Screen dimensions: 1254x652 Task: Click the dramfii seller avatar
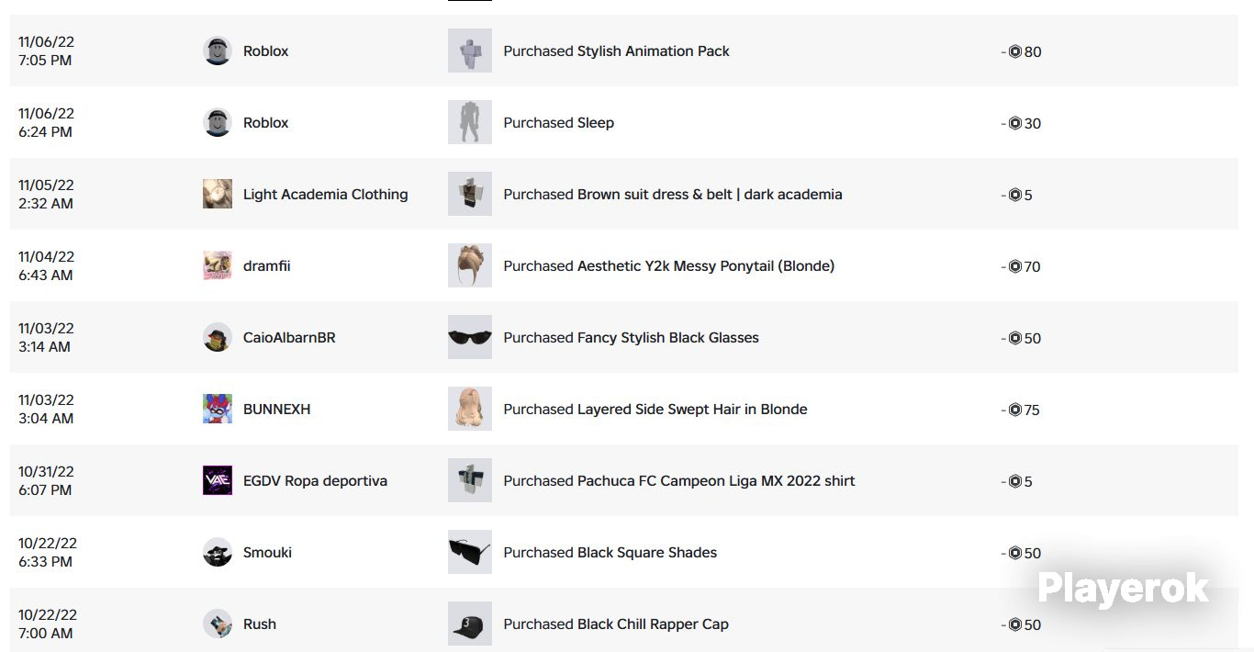[218, 265]
